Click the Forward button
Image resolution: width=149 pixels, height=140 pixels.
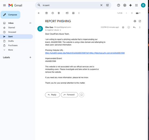(x=69, y=95)
